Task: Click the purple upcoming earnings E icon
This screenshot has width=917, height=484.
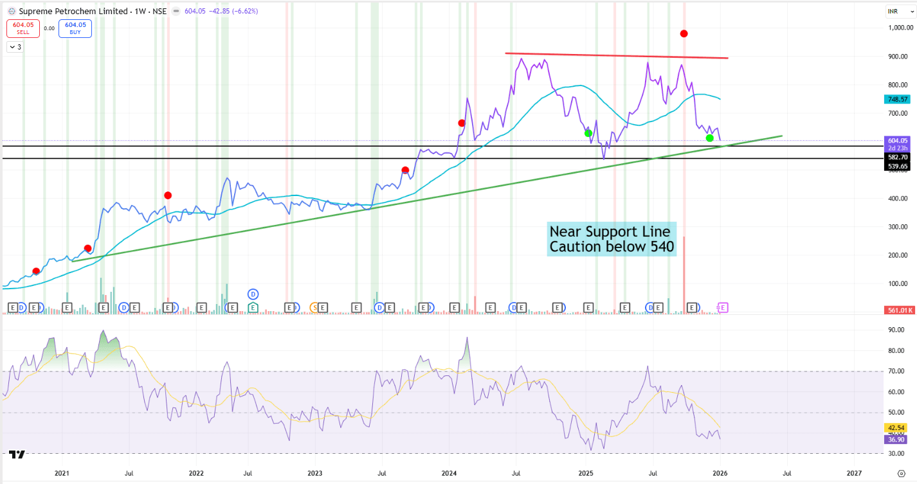Action: pos(723,308)
